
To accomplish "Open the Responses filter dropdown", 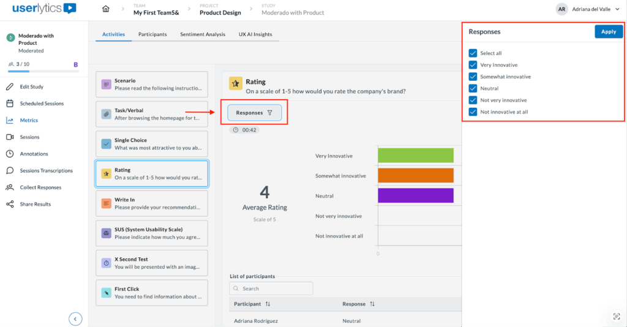I will coord(255,113).
